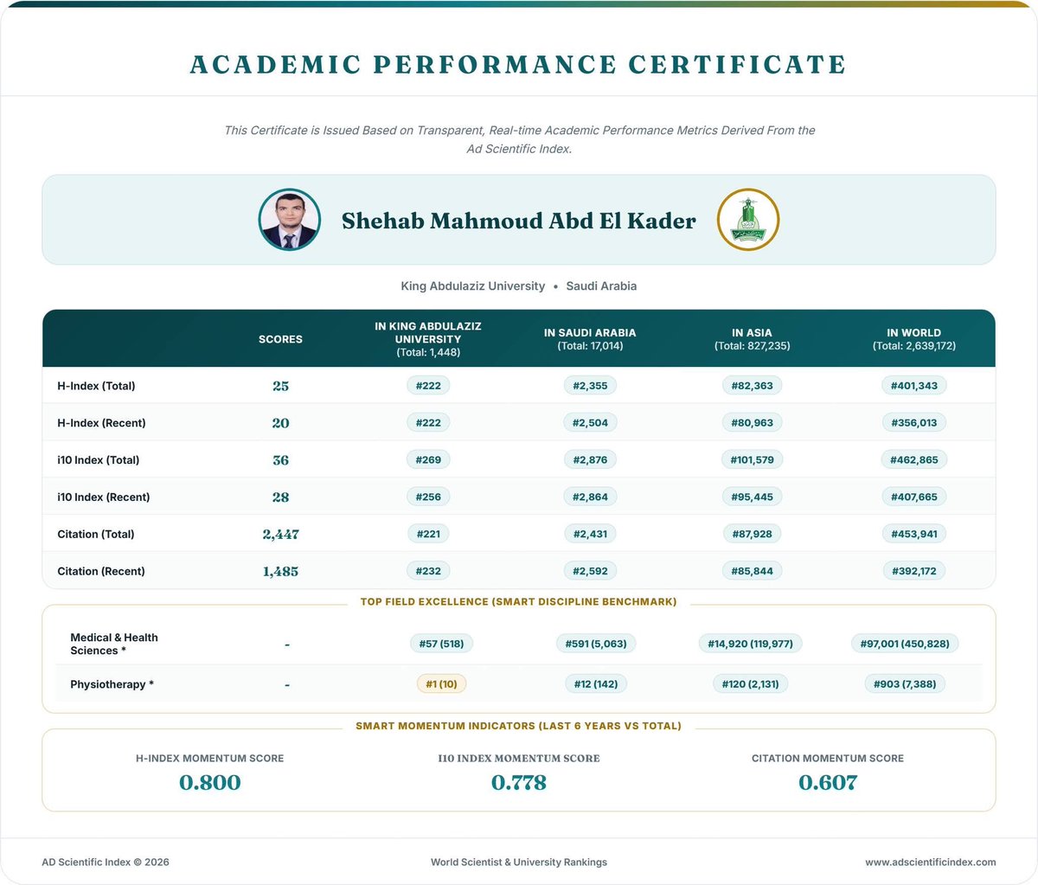The width and height of the screenshot is (1038, 885).
Task: Open the www.adscientificindex.com link
Action: tap(931, 863)
